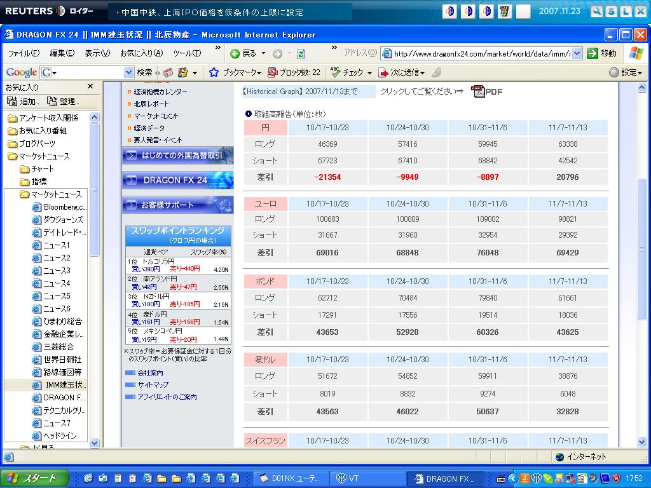Open the ファイル(F) menu
This screenshot has width=651, height=488.
tap(24, 53)
